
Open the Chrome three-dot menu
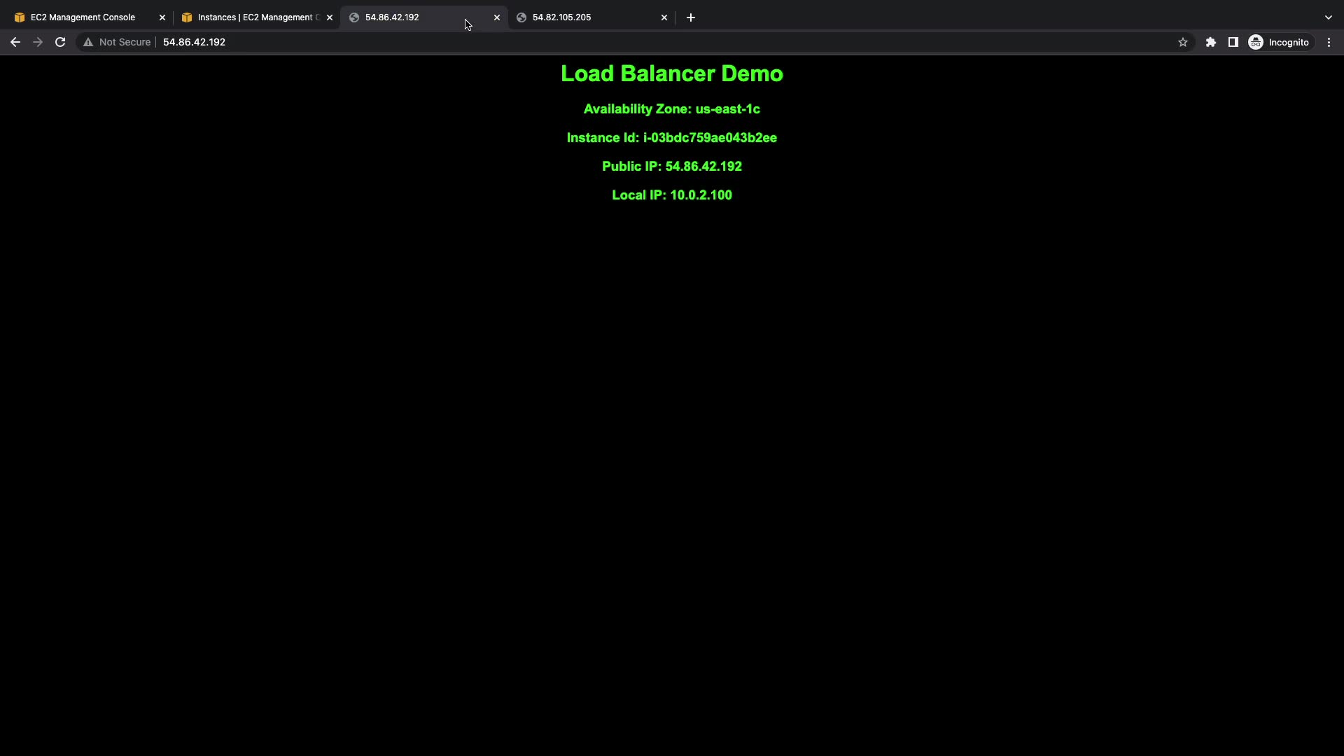pos(1329,43)
